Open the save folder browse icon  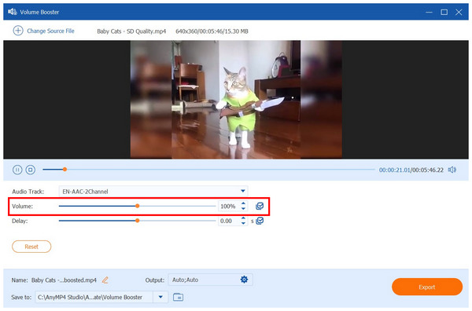tap(179, 297)
